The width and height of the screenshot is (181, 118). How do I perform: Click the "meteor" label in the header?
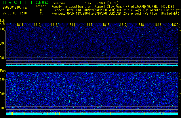coord(41,6)
